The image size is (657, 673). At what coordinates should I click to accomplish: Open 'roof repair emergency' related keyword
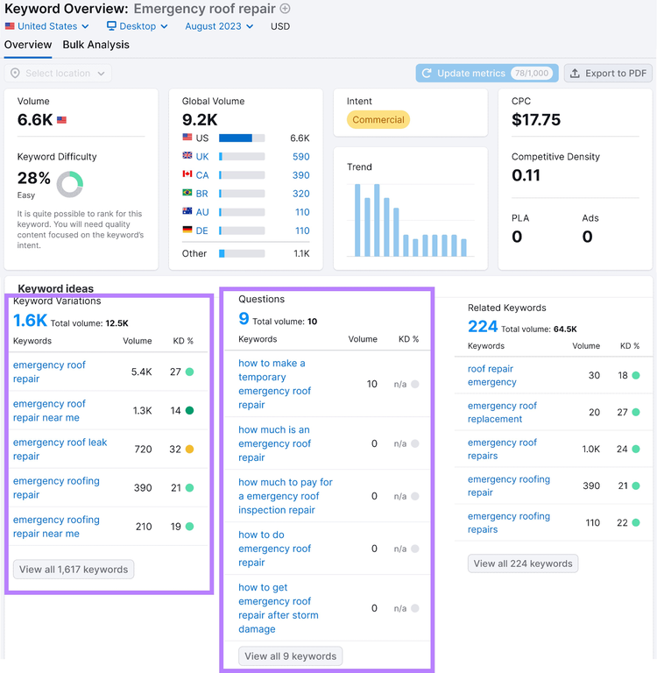[491, 375]
